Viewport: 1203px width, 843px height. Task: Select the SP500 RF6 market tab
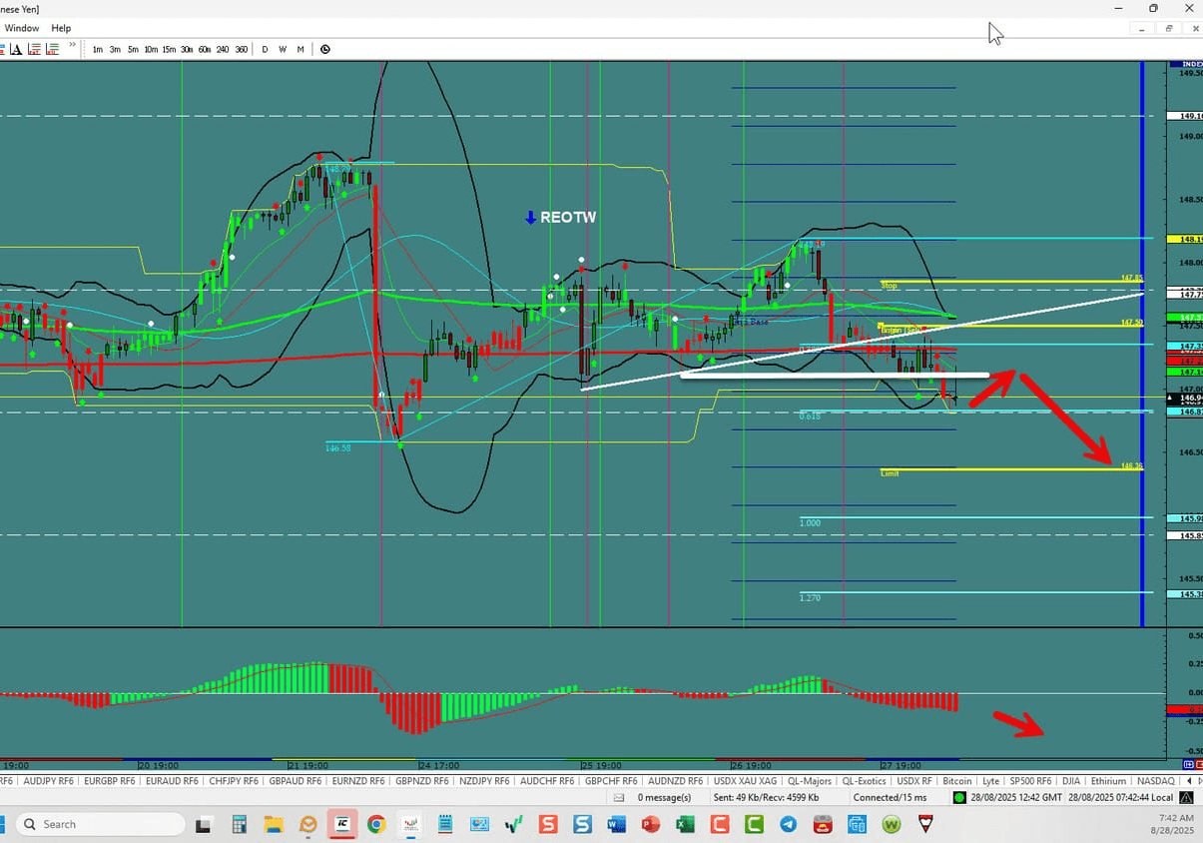click(1030, 780)
